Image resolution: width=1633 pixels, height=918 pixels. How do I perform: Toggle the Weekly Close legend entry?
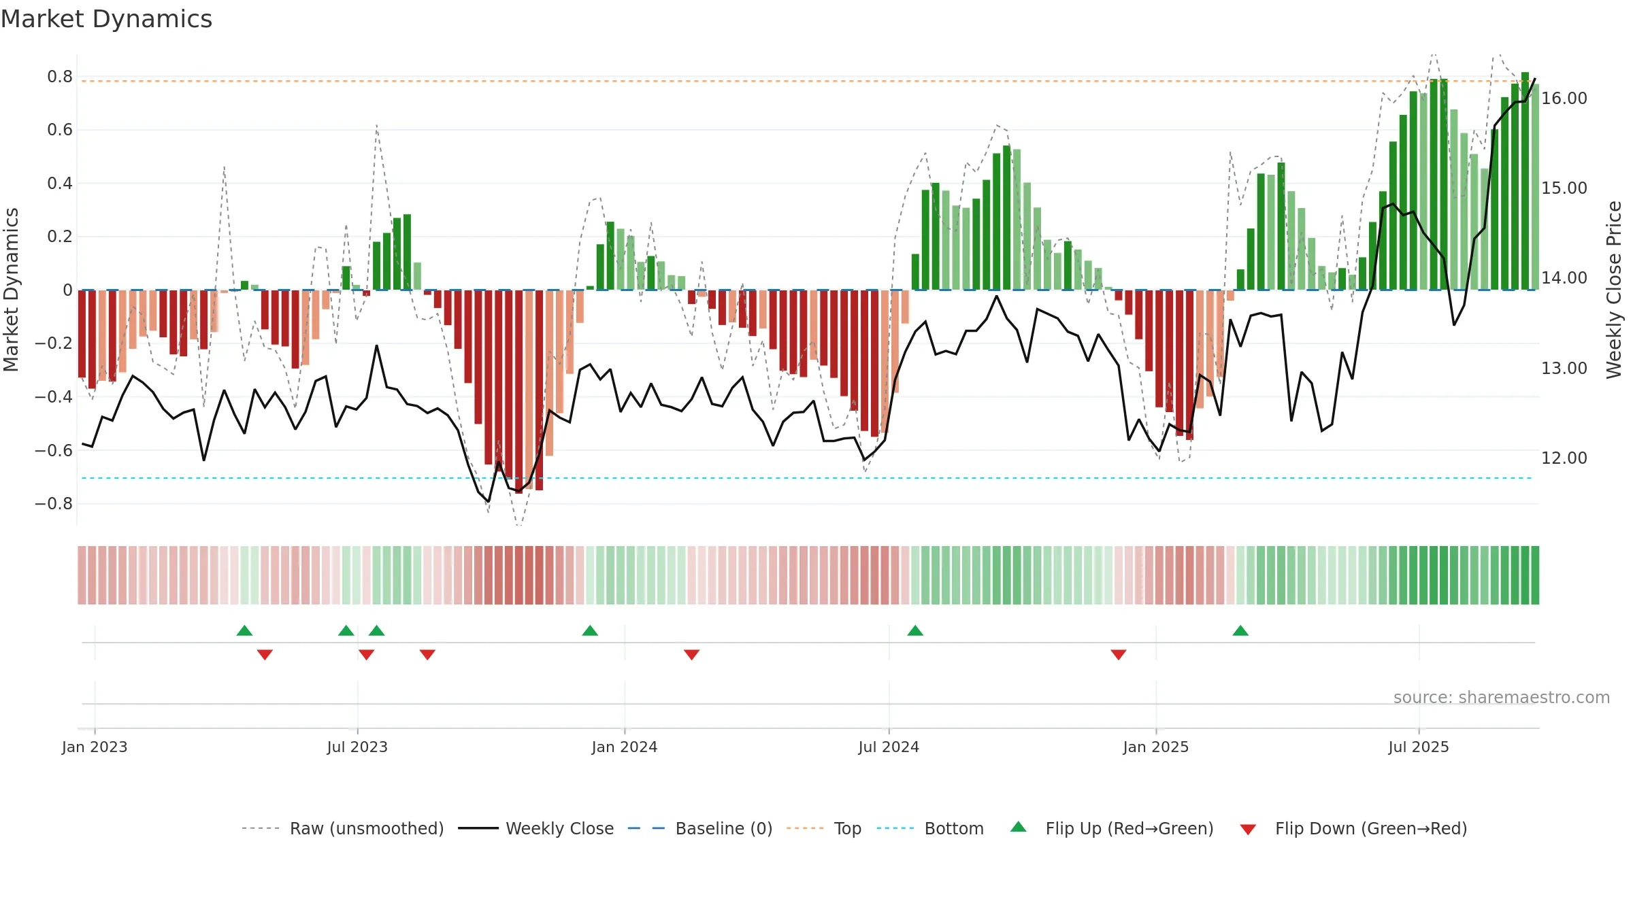coord(536,828)
